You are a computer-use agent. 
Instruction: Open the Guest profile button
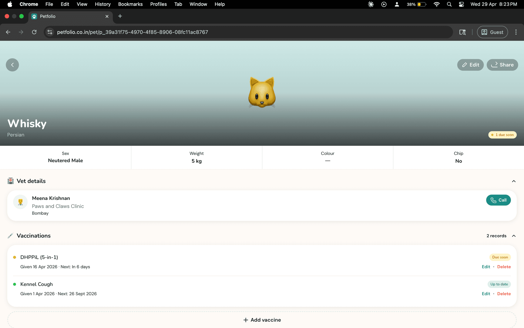coord(492,32)
